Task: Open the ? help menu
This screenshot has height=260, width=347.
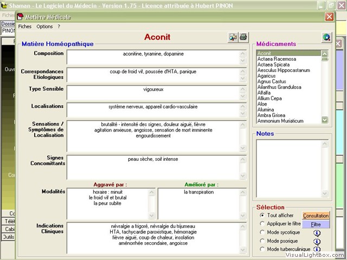Action: click(59, 27)
